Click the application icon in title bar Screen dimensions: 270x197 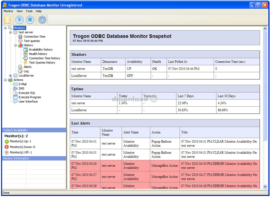5,5
